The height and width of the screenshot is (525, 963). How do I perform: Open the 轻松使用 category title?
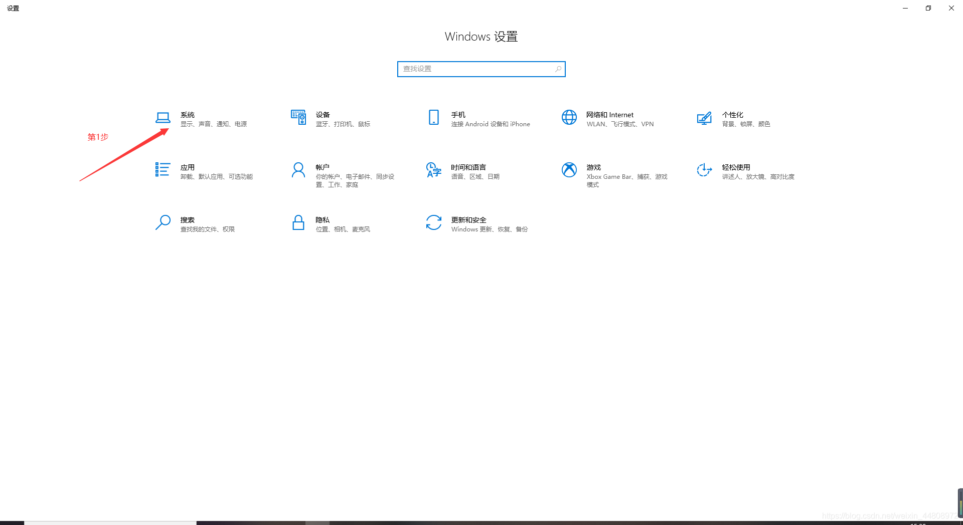pyautogui.click(x=736, y=167)
